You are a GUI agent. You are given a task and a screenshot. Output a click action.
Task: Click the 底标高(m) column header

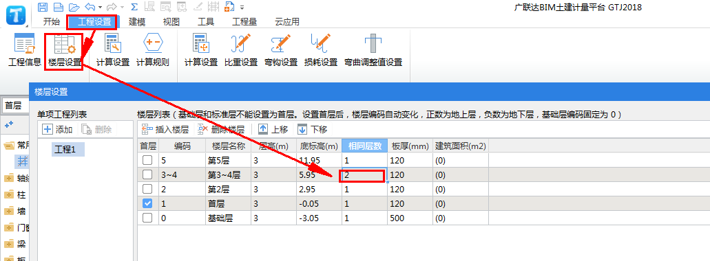tap(319, 146)
